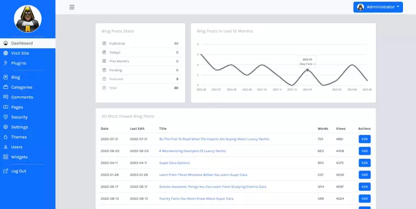The height and width of the screenshot is (209, 416).
Task: Click the Published row icon in stats
Action: pyautogui.click(x=104, y=43)
